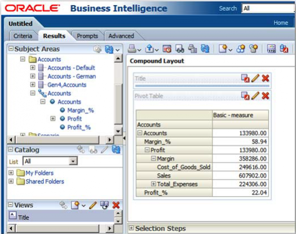This screenshot has height=234, width=296.
Task: Click the glasses preview icon in Catalog pane
Action: tap(93, 150)
